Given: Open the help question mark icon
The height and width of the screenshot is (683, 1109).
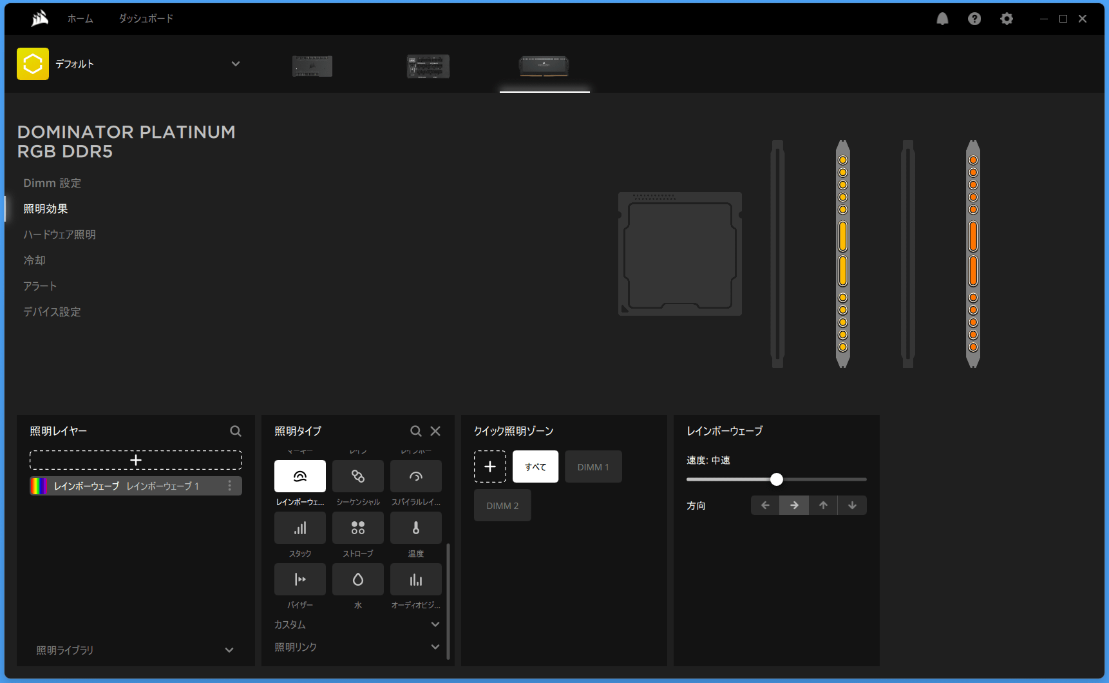Looking at the screenshot, I should coord(974,19).
